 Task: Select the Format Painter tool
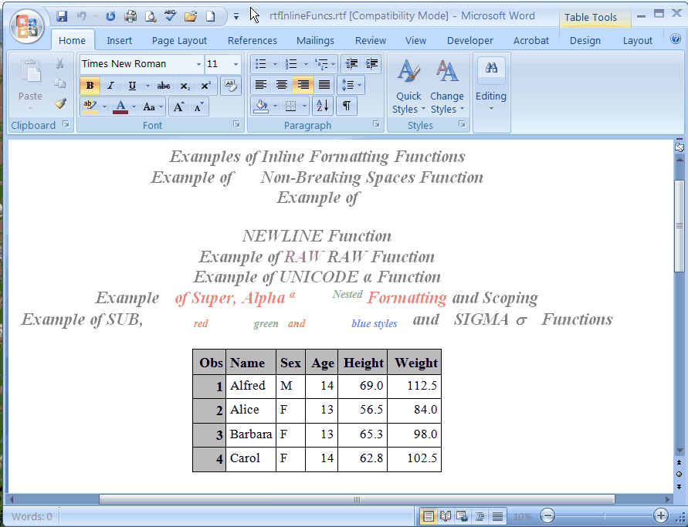(59, 103)
